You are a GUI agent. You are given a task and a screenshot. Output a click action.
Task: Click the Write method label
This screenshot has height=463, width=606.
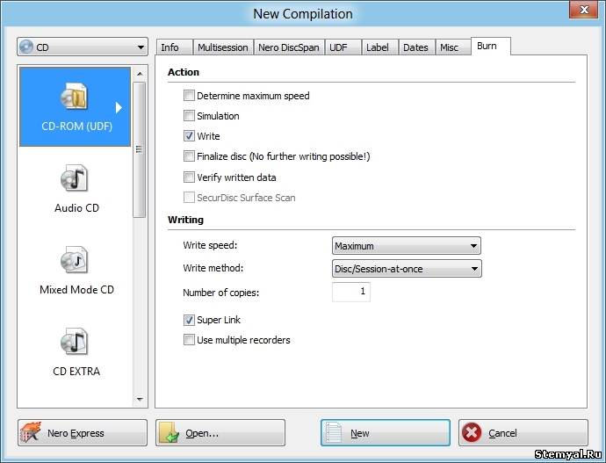(213, 268)
